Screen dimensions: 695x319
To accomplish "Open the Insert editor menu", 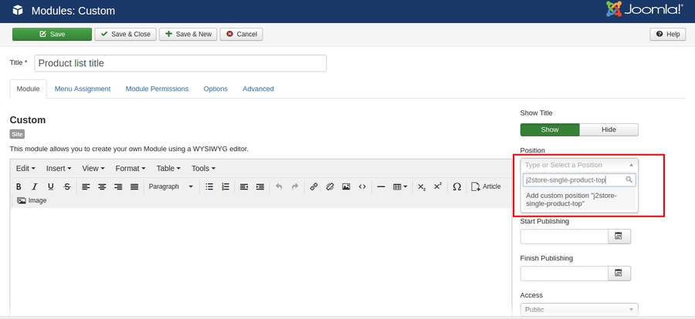I will tap(59, 168).
